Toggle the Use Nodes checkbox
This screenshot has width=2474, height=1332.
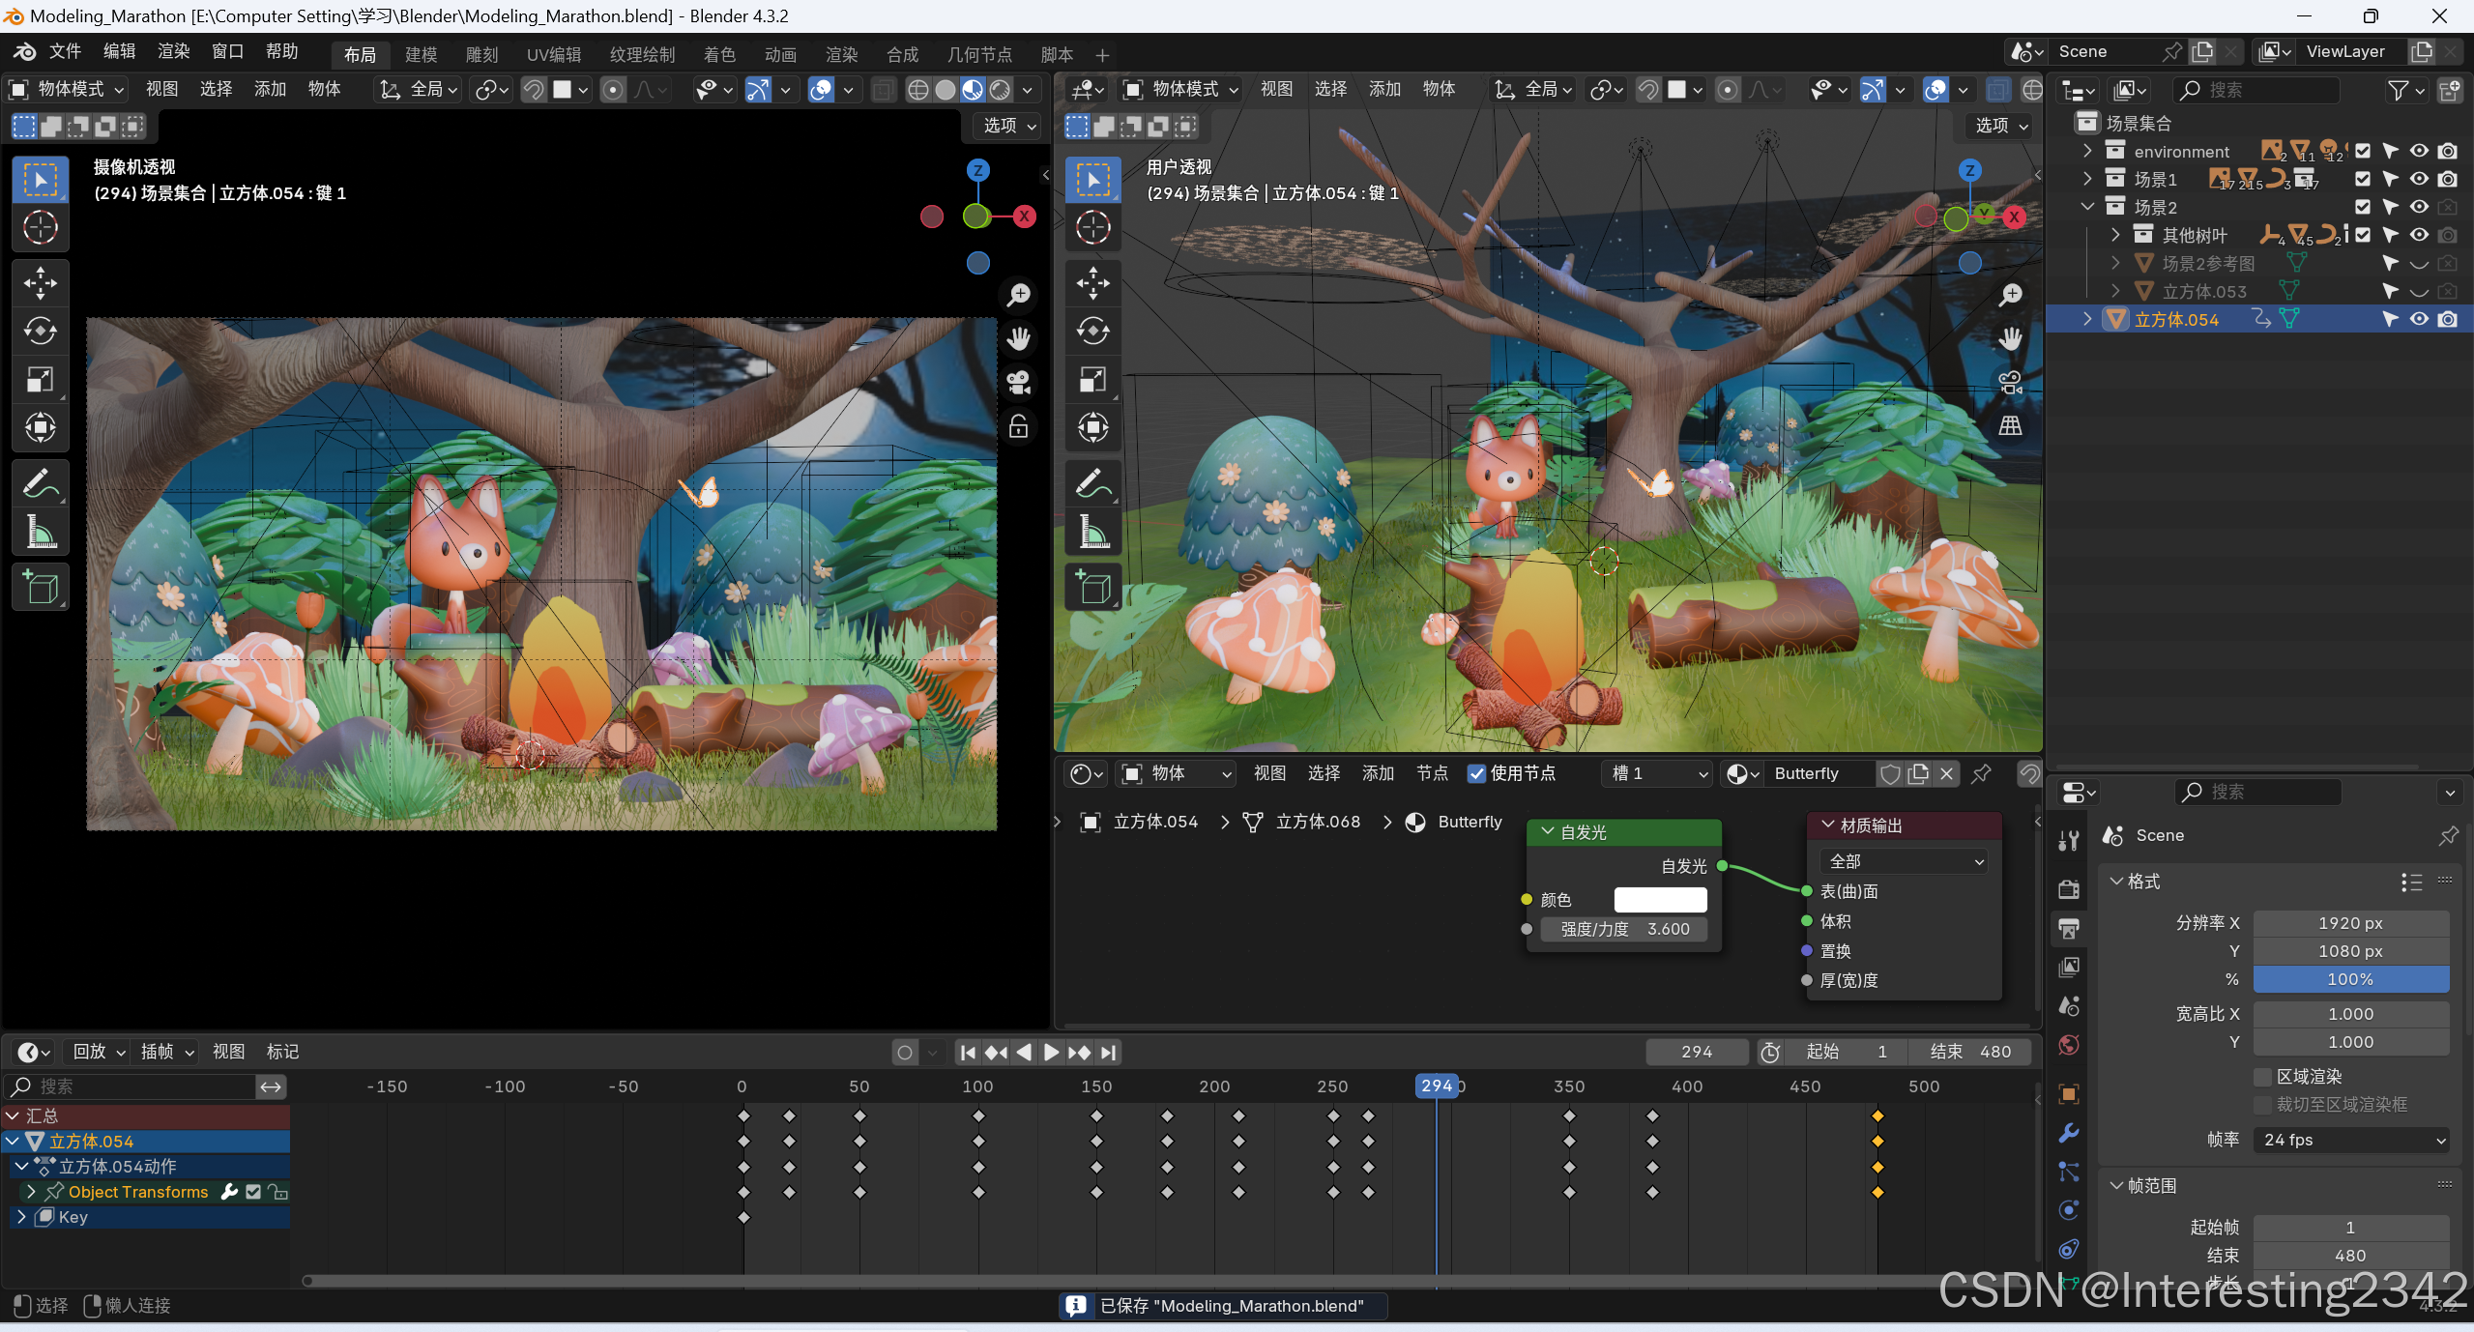[1476, 773]
